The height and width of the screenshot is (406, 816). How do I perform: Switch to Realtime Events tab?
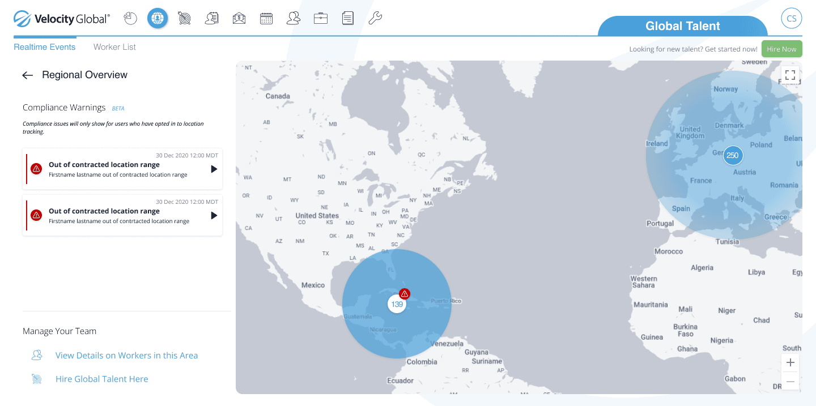coord(45,47)
